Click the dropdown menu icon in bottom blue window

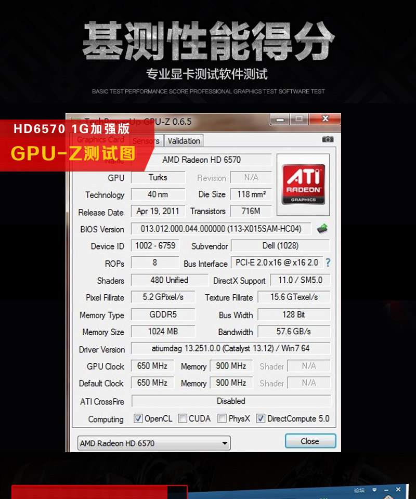(374, 490)
